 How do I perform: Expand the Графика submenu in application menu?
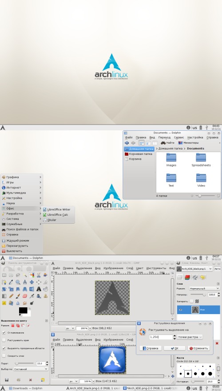(21, 177)
